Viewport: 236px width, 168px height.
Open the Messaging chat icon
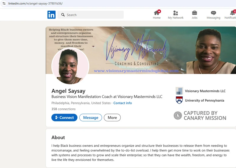coord(213,13)
